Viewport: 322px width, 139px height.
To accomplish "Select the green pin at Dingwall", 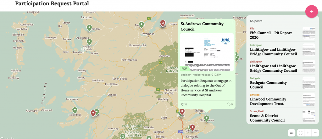I will [x=141, y=25].
